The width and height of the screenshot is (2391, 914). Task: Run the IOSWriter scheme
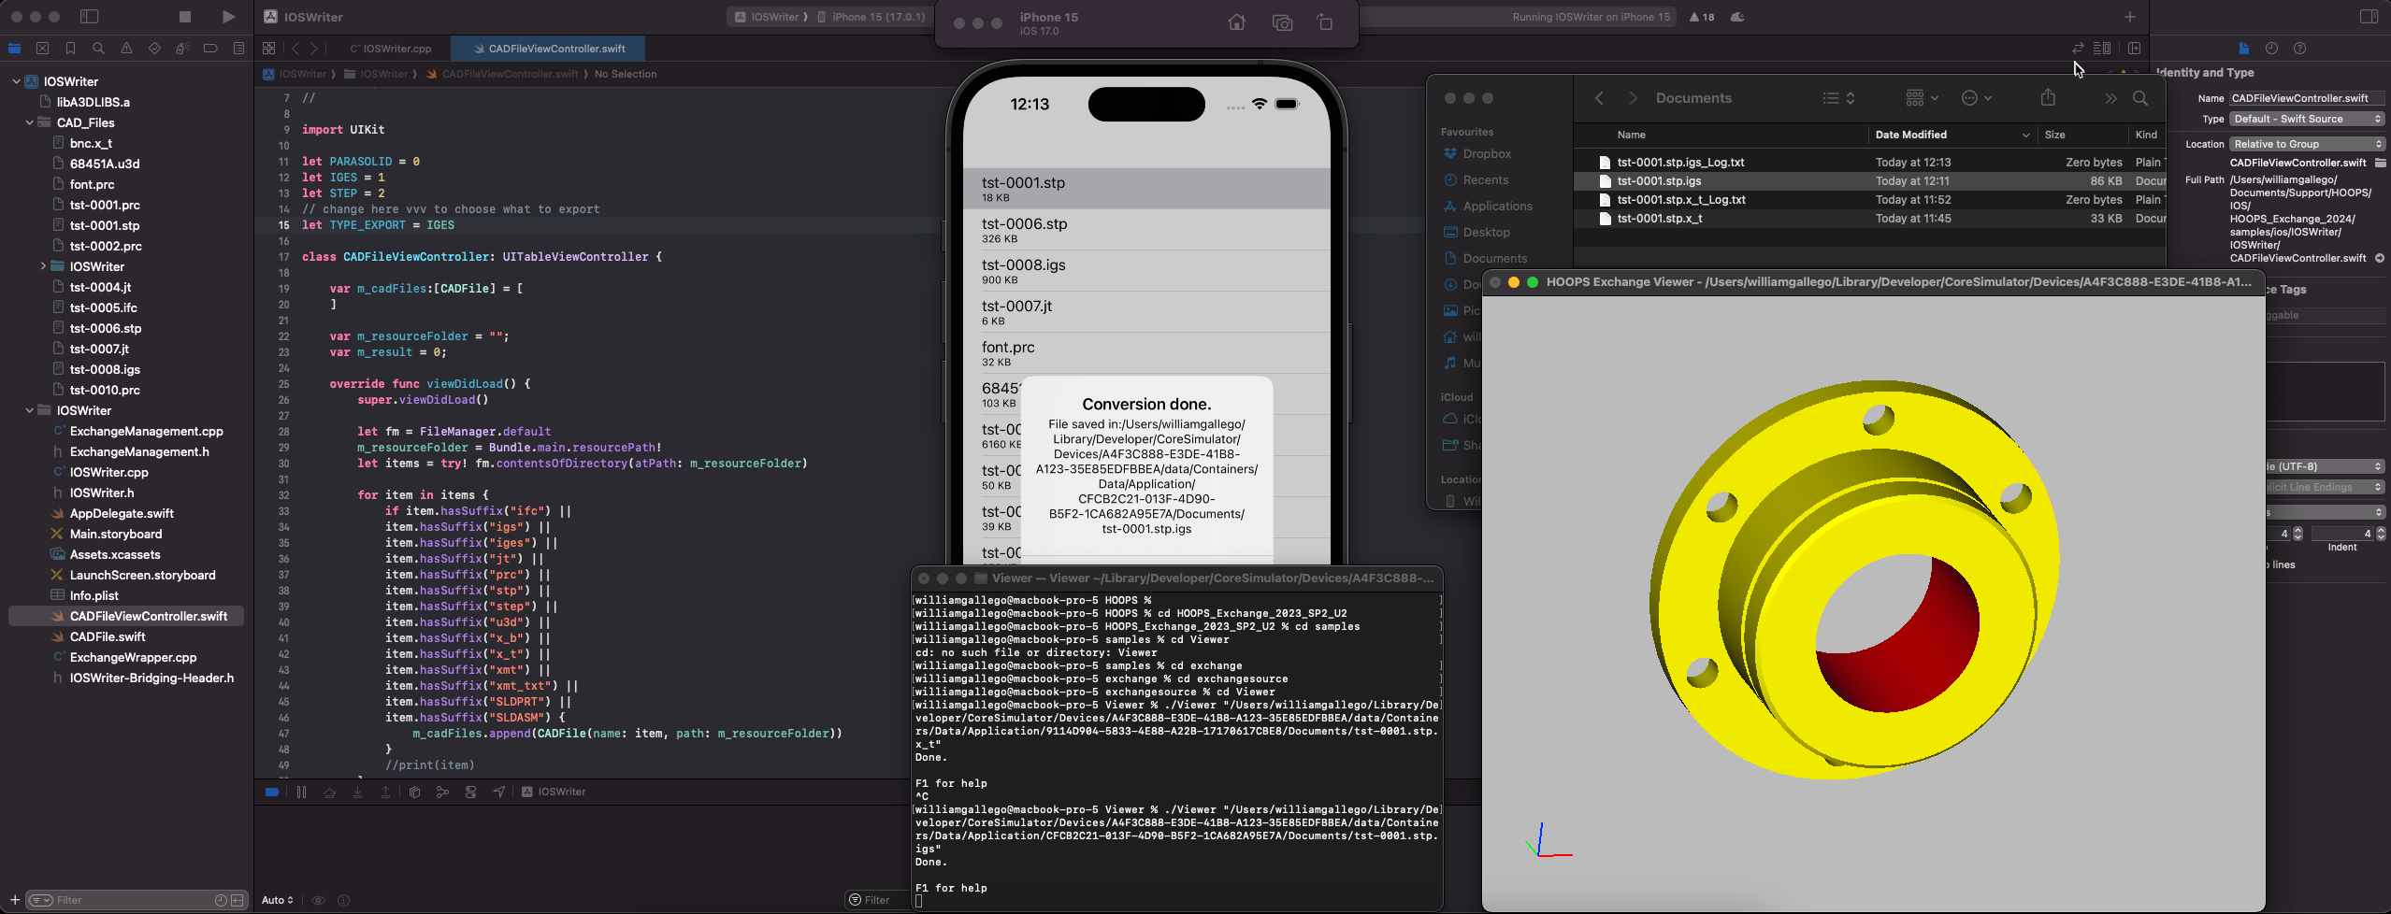[x=227, y=16]
